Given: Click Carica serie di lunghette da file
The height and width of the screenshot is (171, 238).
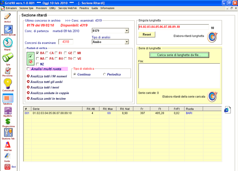Looking at the screenshot, I should 179,55.
